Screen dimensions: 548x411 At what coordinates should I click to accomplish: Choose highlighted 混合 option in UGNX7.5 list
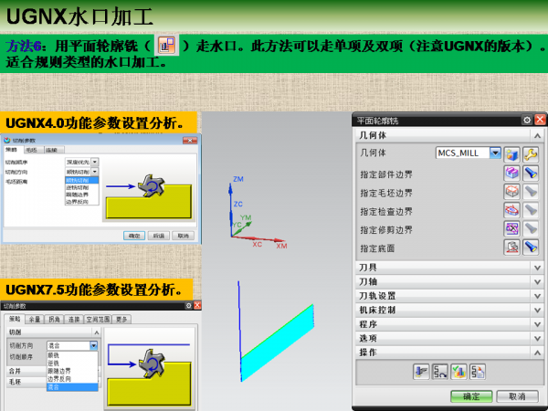point(72,387)
